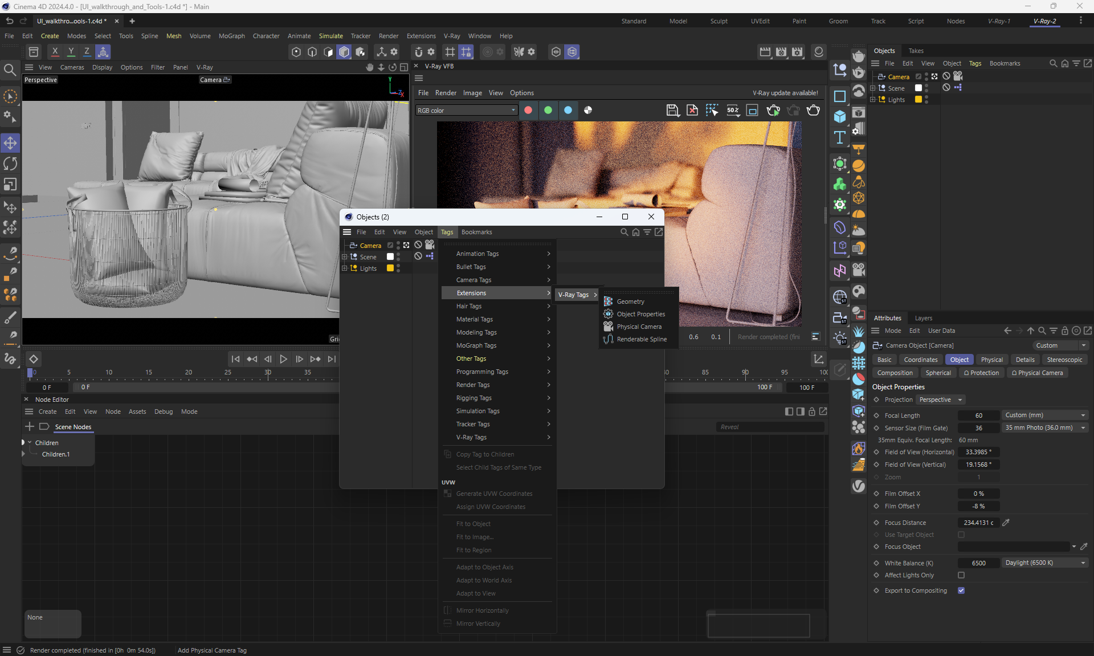Open the Projection Perspective dropdown
Image resolution: width=1094 pixels, height=656 pixels.
[x=940, y=400]
